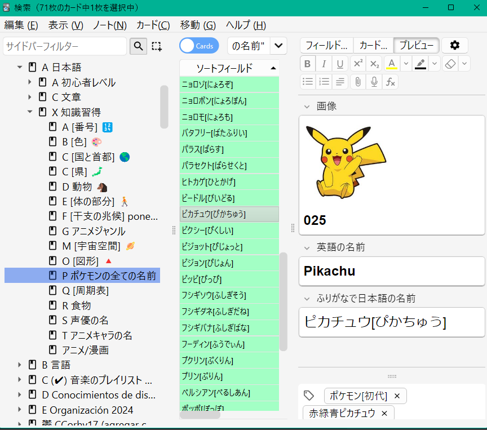Select the A [番号] deck
The width and height of the screenshot is (487, 430).
(82, 127)
